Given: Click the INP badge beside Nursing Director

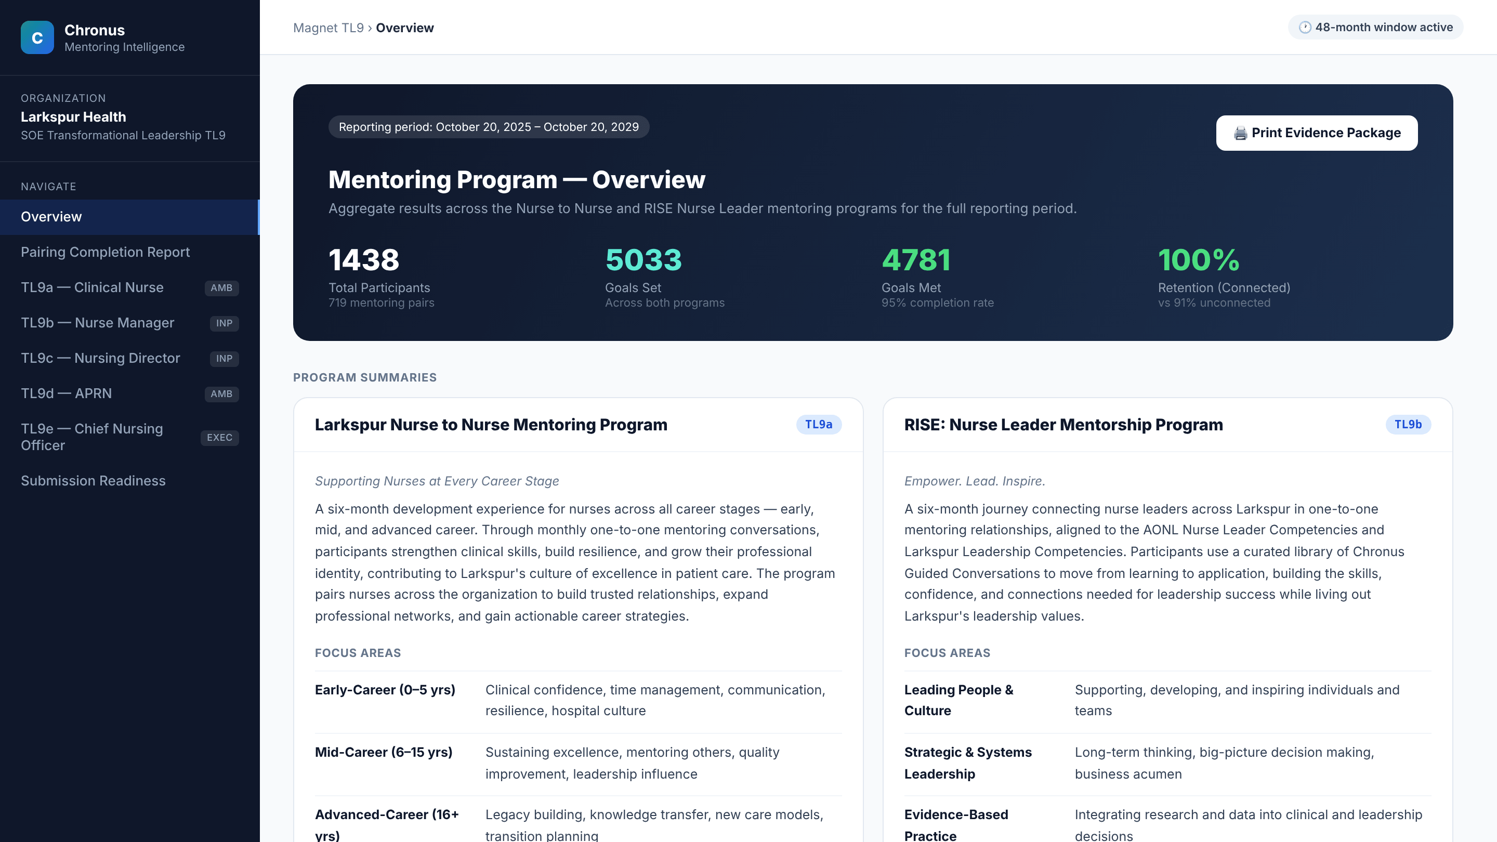Looking at the screenshot, I should [224, 359].
